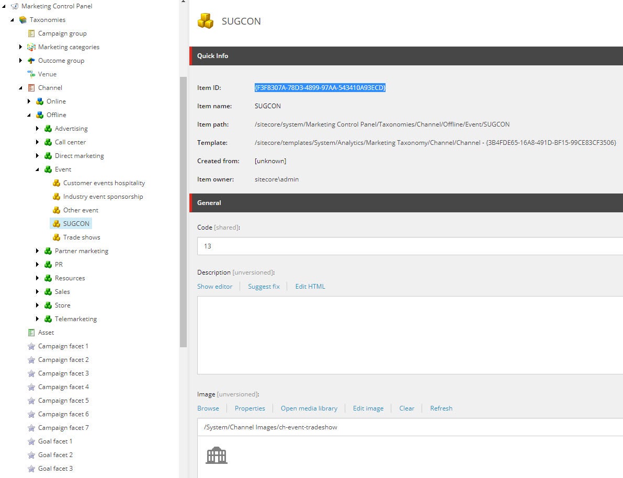
Task: Click the Goal facet 2 star icon
Action: coord(30,454)
